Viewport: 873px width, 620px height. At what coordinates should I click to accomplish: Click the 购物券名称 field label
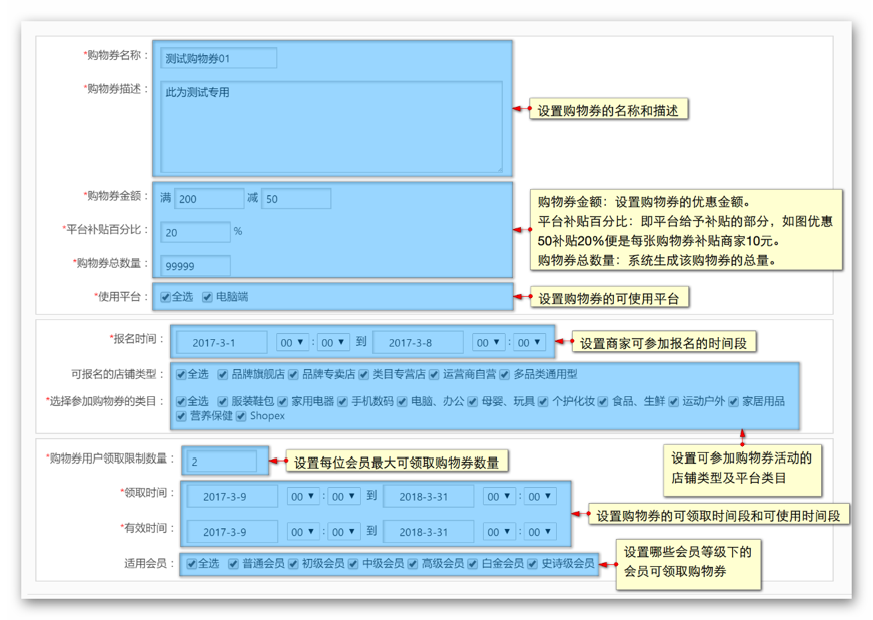tap(116, 55)
